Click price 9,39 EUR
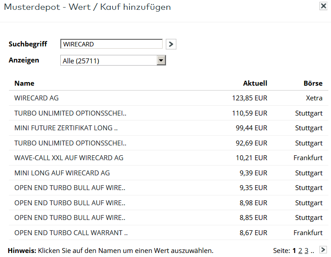331x257 pixels. coord(253,173)
